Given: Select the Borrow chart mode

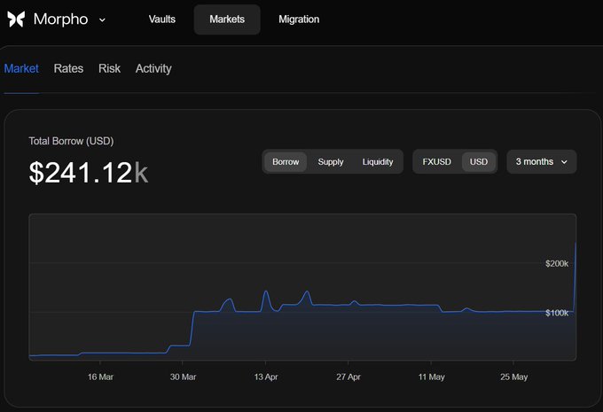Looking at the screenshot, I should tap(286, 162).
